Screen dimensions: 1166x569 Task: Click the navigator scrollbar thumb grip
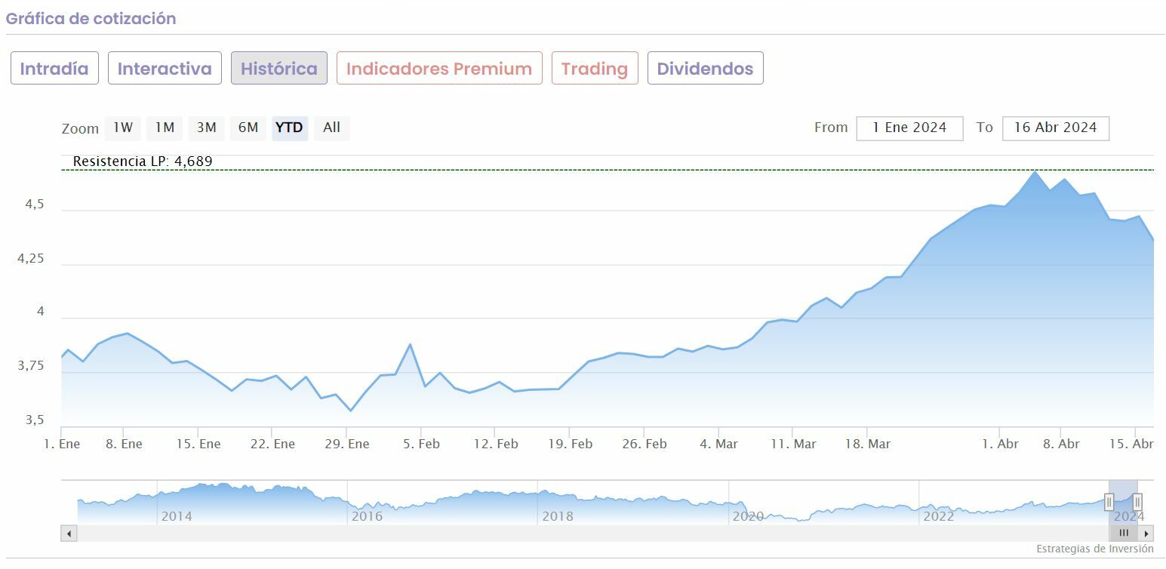coord(1124,534)
